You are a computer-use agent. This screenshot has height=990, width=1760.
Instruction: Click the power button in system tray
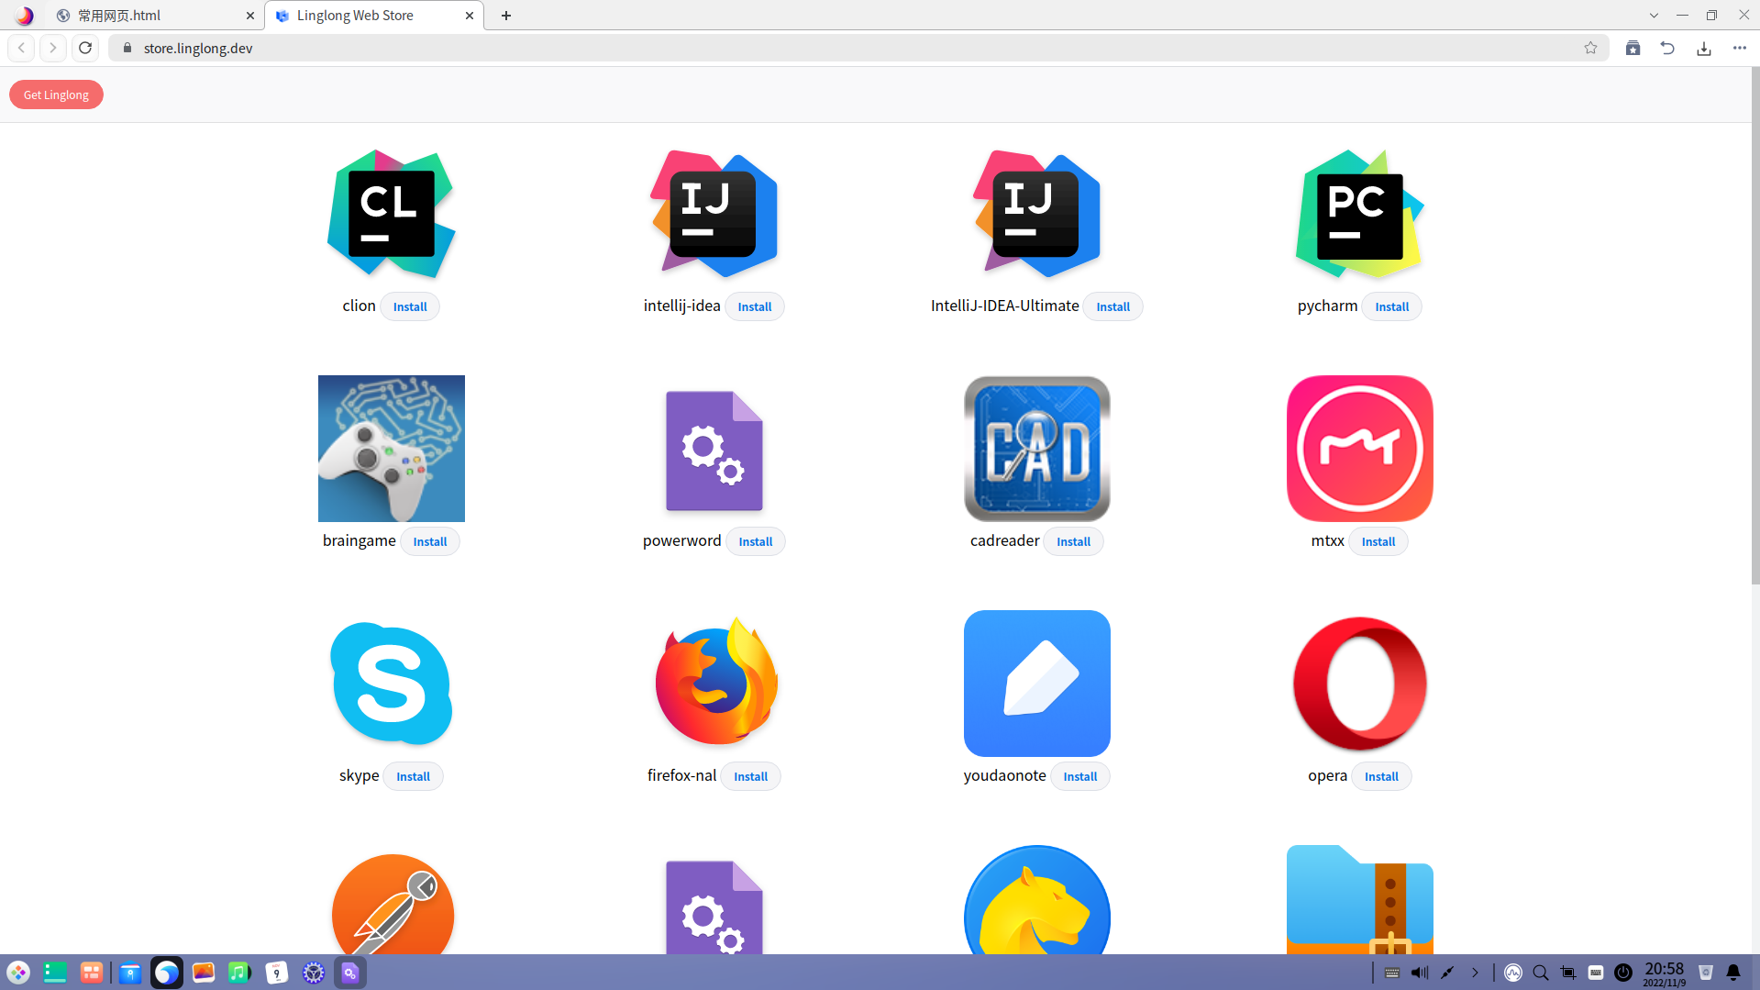click(1623, 973)
